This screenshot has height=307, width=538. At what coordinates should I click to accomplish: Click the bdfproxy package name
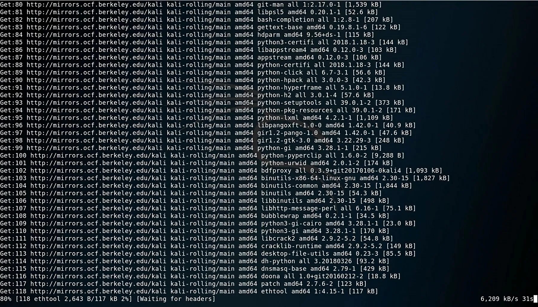point(276,171)
